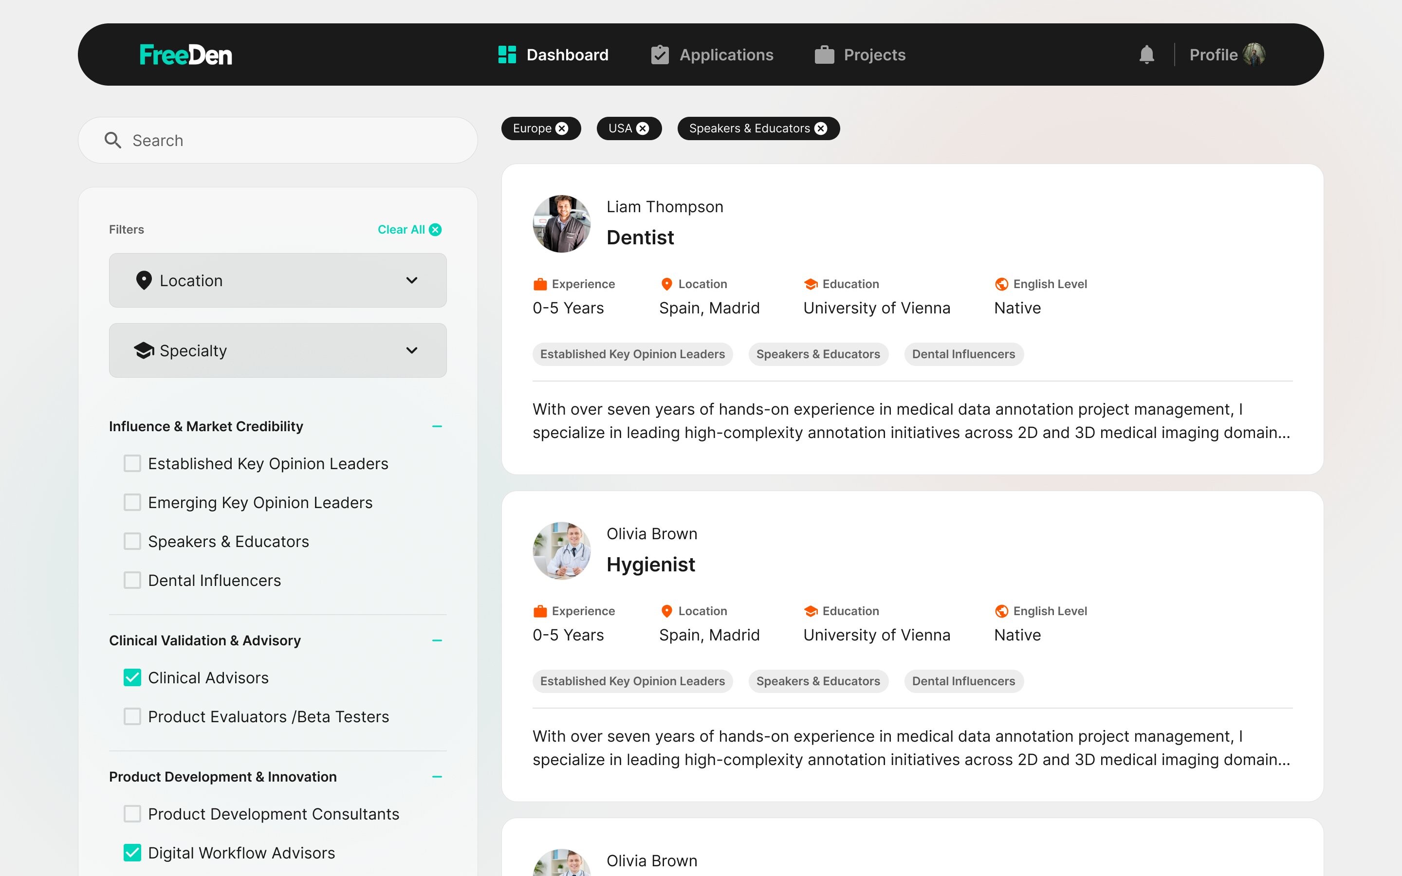Click the FreeDen logo
The width and height of the screenshot is (1402, 876).
186,55
